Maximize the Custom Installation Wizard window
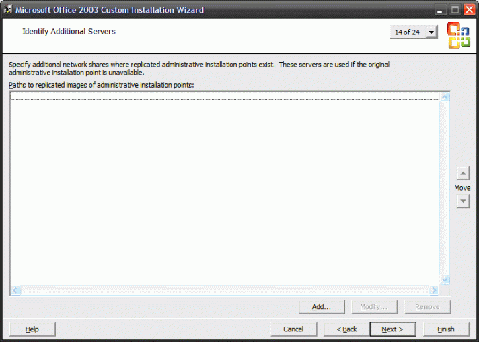This screenshot has width=479, height=342. click(455, 10)
